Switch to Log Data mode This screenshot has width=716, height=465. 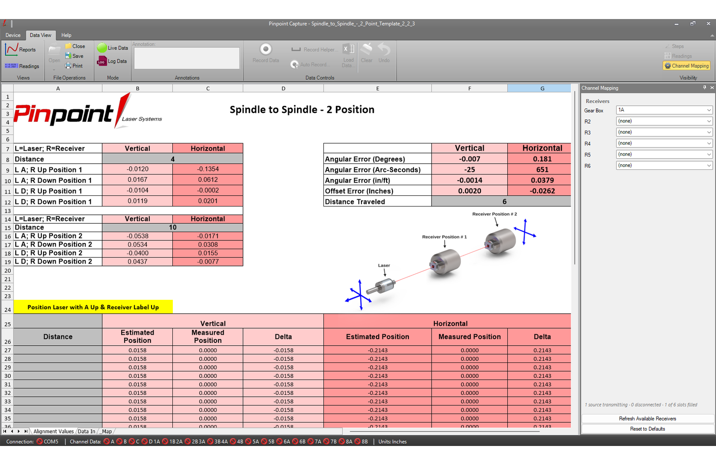(112, 61)
